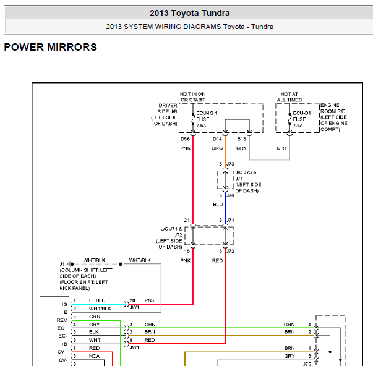Click connector label 'B13'
Image resolution: width=373 pixels, height=366 pixels.
click(241, 139)
